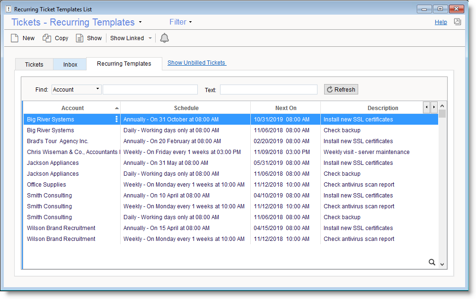The image size is (476, 299).
Task: Click the Show template icon
Action: click(79, 38)
